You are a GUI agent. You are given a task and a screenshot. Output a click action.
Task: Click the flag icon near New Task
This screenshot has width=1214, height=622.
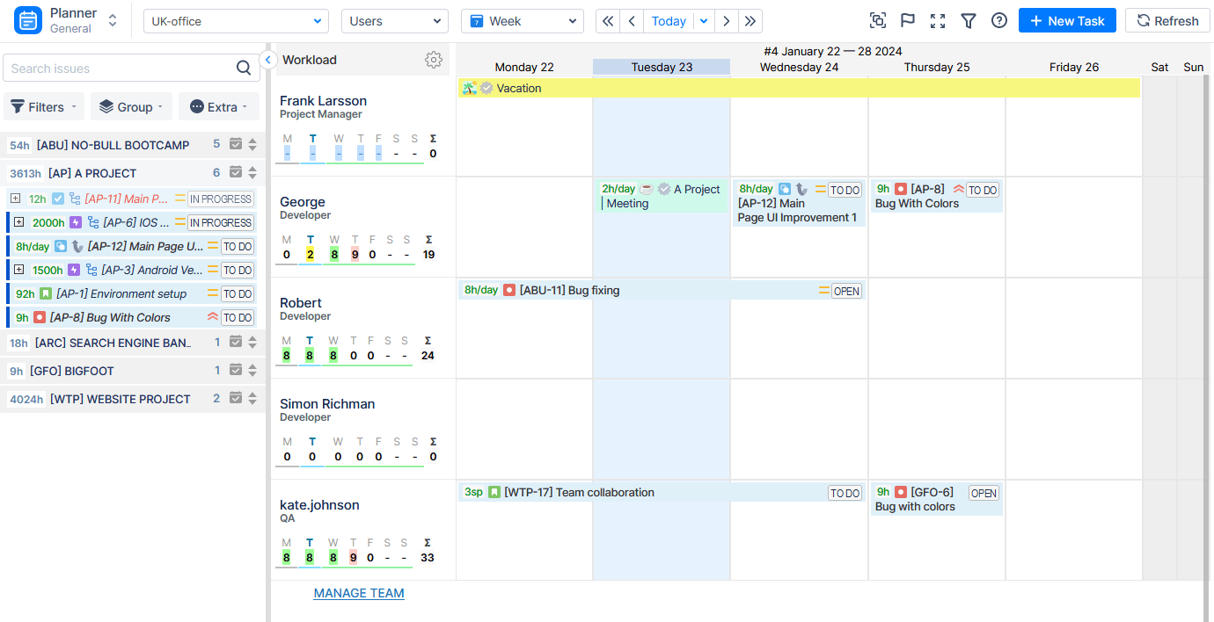click(x=907, y=20)
